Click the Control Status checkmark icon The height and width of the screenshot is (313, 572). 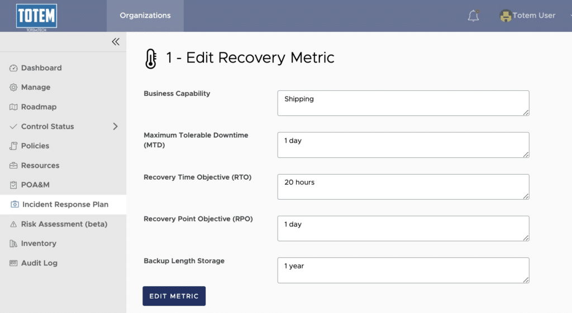(13, 127)
